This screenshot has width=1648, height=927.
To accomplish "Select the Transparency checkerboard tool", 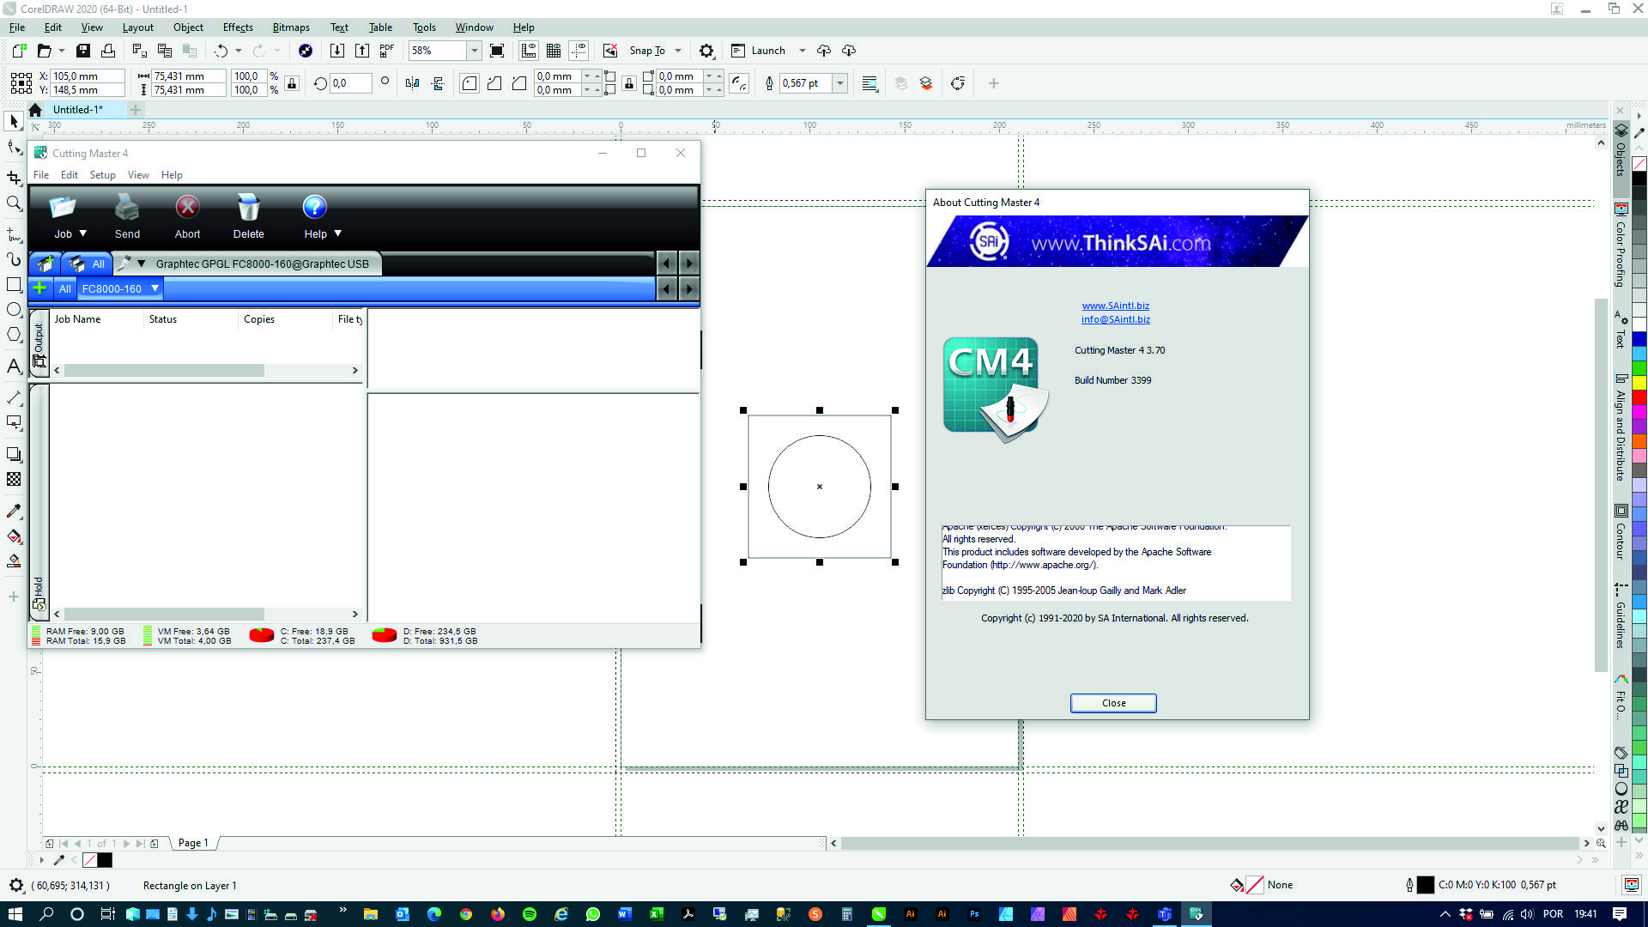I will (14, 480).
